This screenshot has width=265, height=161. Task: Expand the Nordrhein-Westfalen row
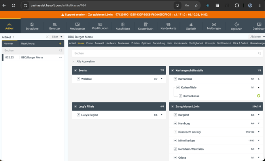pyautogui.click(x=259, y=149)
